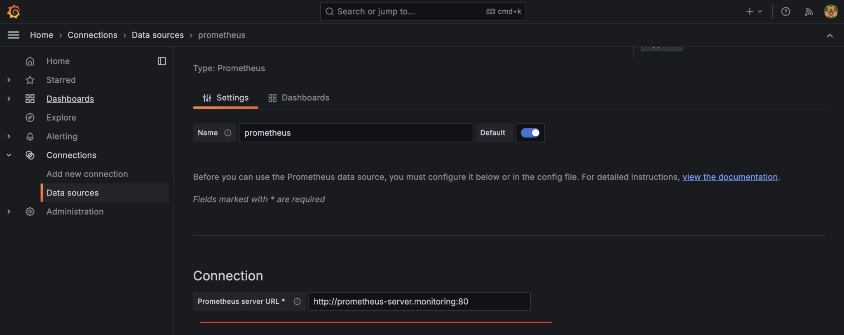Switch to the Dashboards tab

[299, 98]
